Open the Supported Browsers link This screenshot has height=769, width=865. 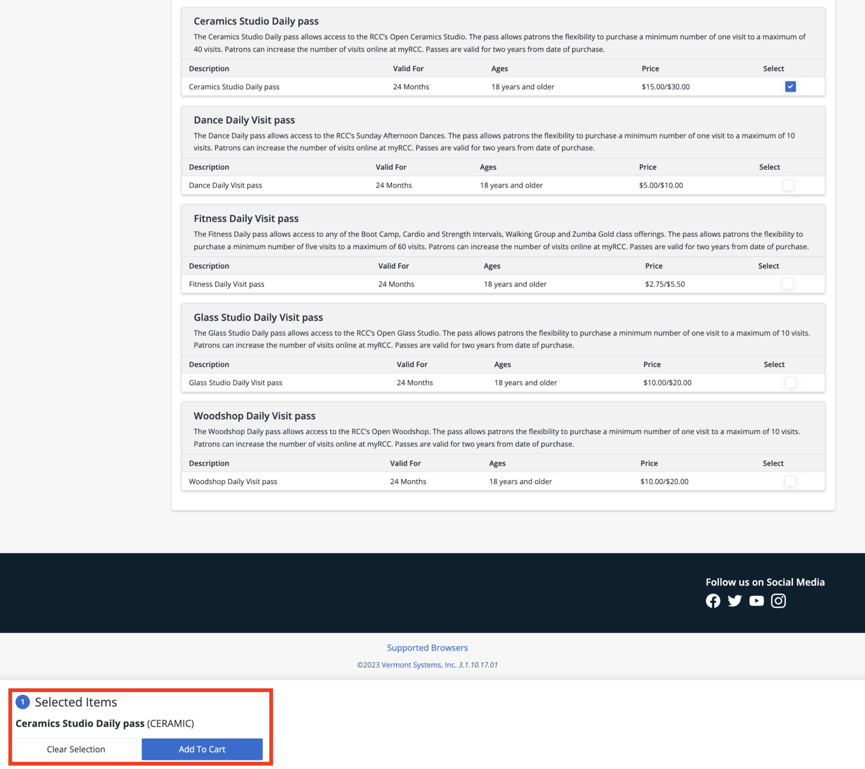(x=427, y=648)
